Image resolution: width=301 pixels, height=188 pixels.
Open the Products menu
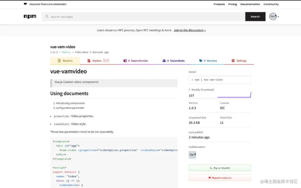tap(219, 4)
